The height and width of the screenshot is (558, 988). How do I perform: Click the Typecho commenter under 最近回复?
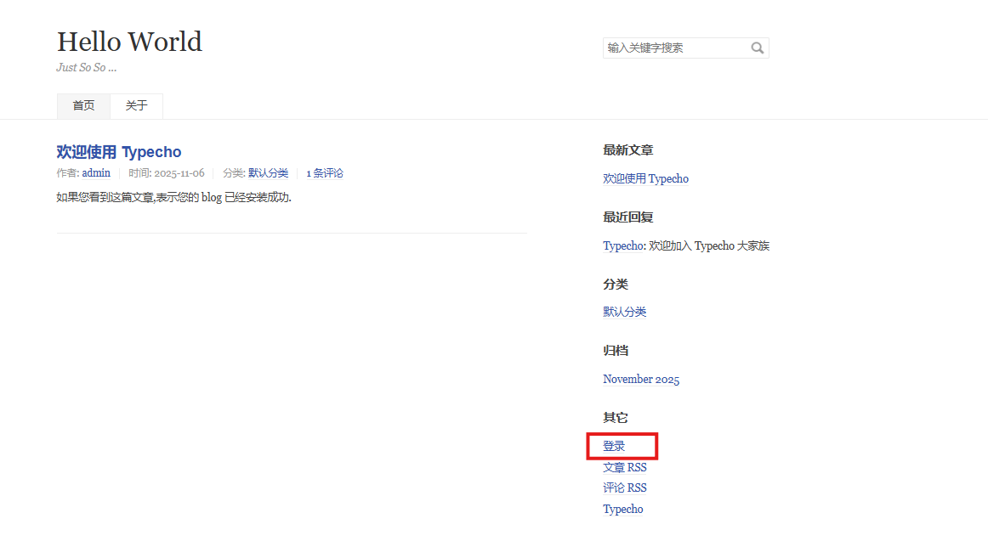tap(622, 246)
